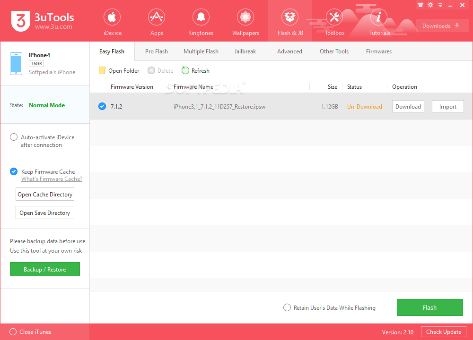Click the Firmware Name column header
This screenshot has width=473, height=340.
coord(193,87)
